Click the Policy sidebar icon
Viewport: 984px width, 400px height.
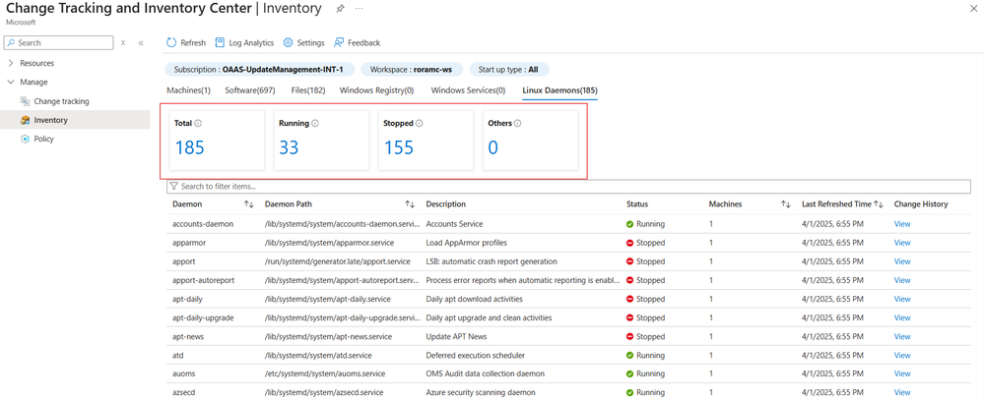pyautogui.click(x=25, y=139)
